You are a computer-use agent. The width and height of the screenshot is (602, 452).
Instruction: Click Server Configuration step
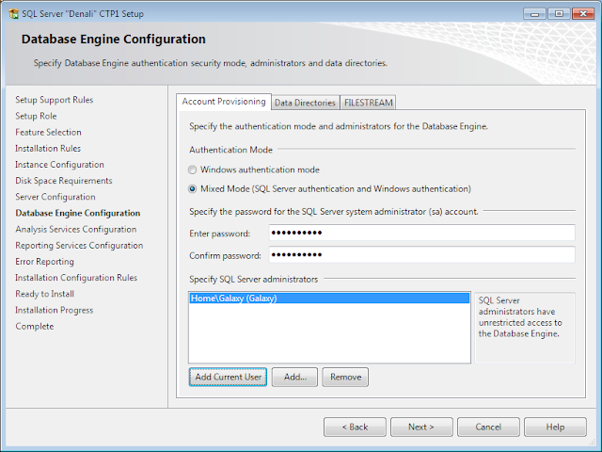55,197
